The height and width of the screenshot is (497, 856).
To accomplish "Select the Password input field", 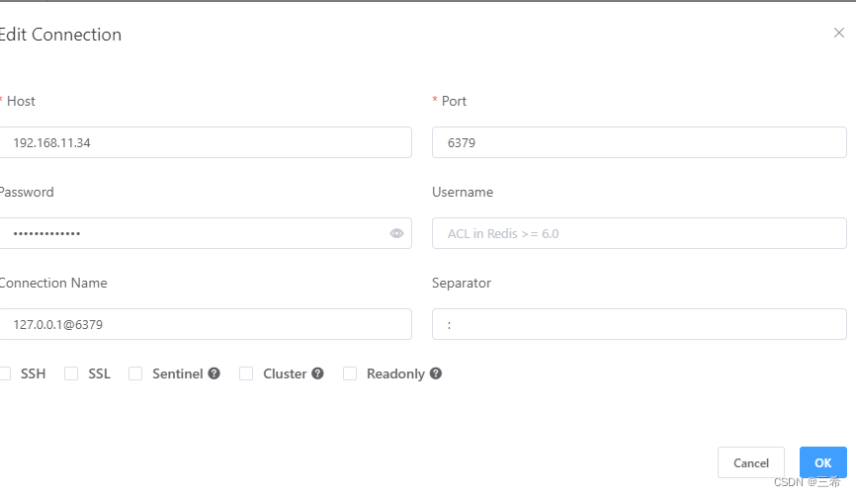I will pos(206,233).
